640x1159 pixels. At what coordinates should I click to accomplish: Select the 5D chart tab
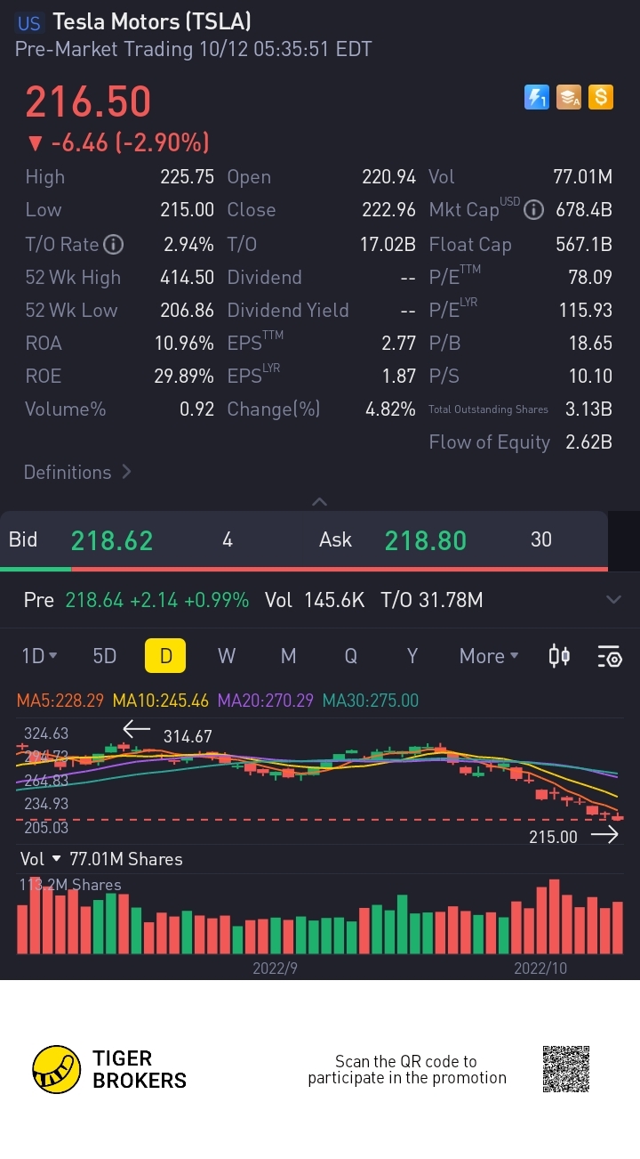click(x=105, y=656)
